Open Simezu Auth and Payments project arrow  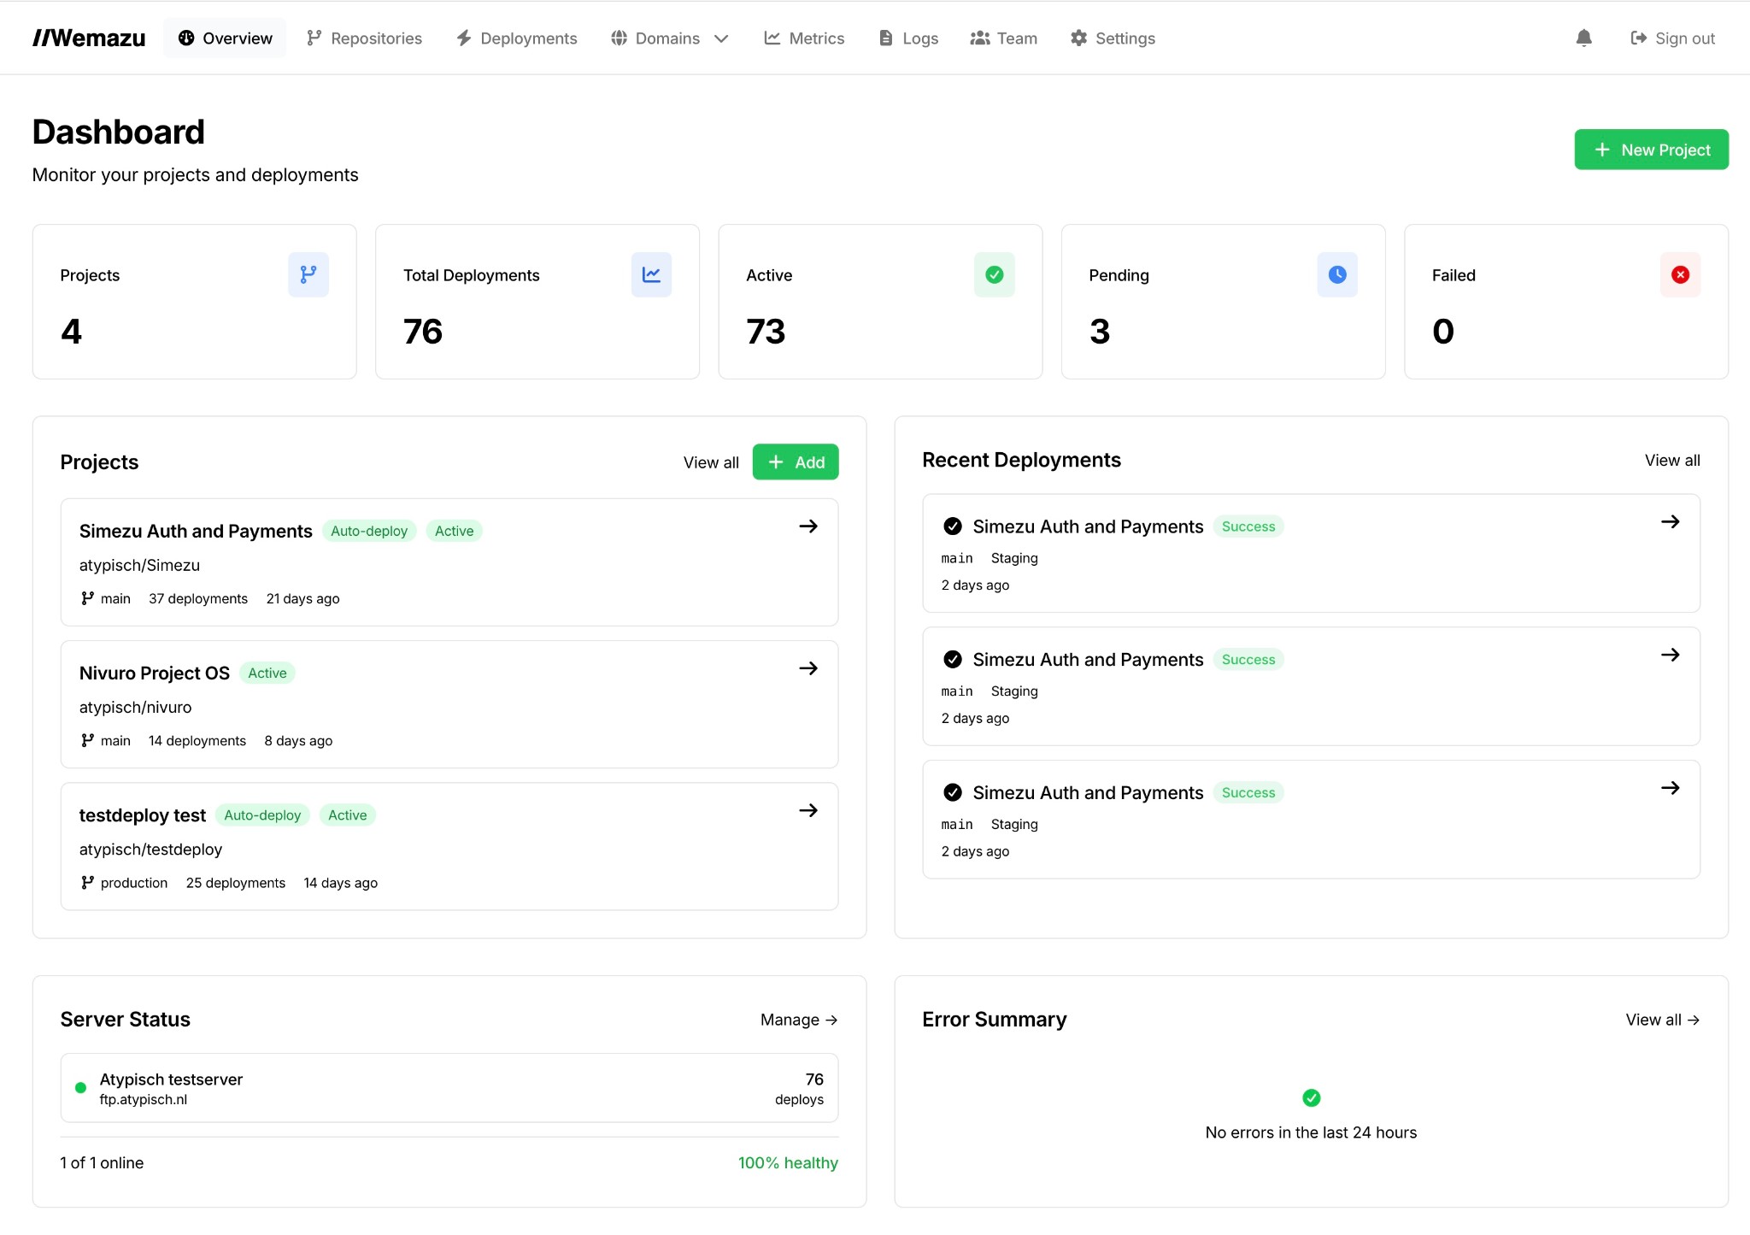(808, 526)
